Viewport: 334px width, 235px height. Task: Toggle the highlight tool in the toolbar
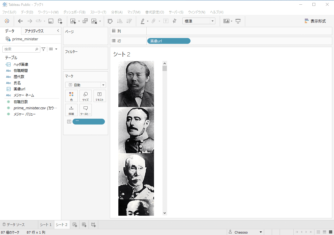143,21
